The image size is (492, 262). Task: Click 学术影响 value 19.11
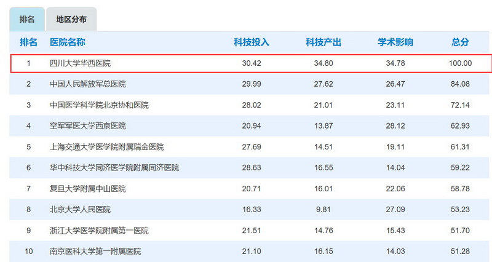pyautogui.click(x=395, y=147)
